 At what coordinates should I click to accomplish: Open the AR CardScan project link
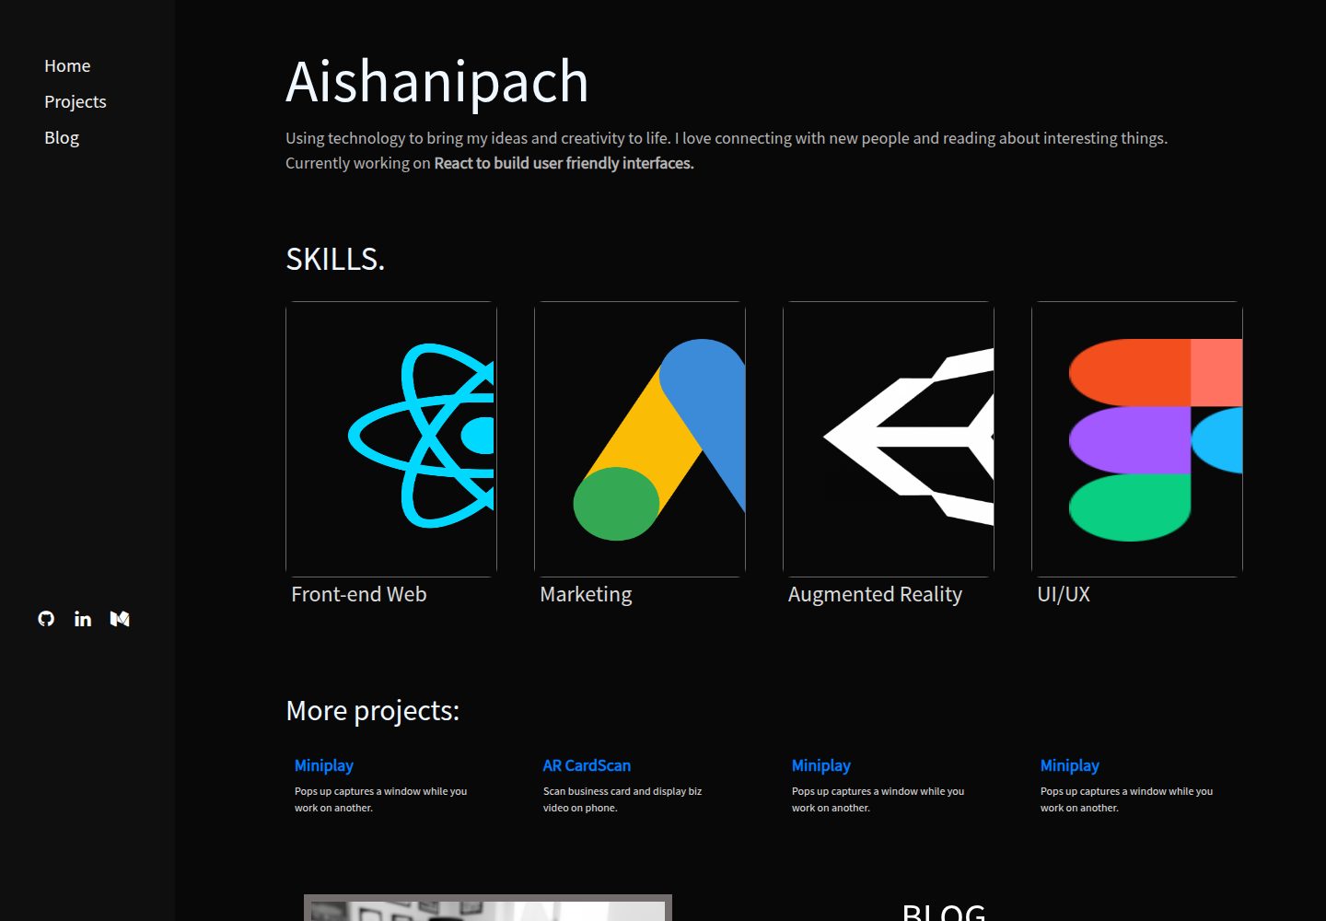587,765
